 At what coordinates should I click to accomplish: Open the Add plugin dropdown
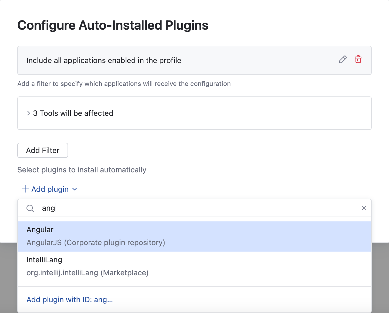(49, 189)
